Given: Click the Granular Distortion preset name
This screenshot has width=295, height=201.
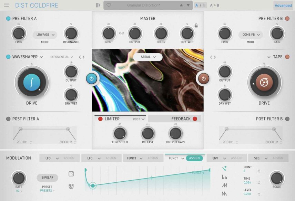Looking at the screenshot, I should coord(143,5).
